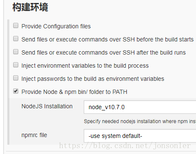Click the 'NodeJS Installation' field label
Screen dimensions: 196x154
point(47,106)
